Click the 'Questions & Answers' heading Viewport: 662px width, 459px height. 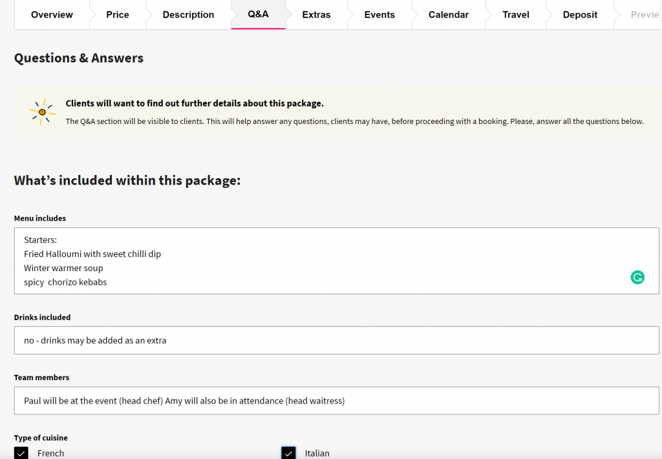pos(79,58)
